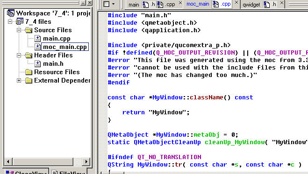Image resolution: width=308 pixels, height=174 pixels.
Task: Click 'The moc has changed too much' text
Action: click(195, 75)
